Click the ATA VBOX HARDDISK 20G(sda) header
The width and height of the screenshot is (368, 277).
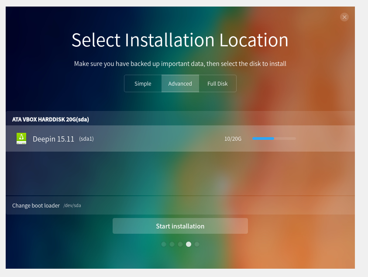pyautogui.click(x=51, y=119)
